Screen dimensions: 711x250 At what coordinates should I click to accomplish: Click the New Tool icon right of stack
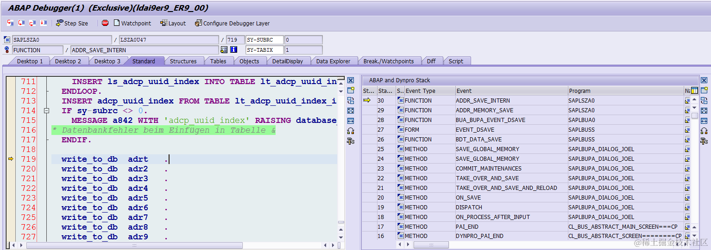pyautogui.click(x=704, y=90)
